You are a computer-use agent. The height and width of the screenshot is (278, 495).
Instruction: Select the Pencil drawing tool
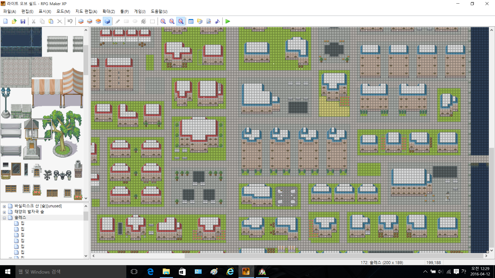click(x=118, y=21)
